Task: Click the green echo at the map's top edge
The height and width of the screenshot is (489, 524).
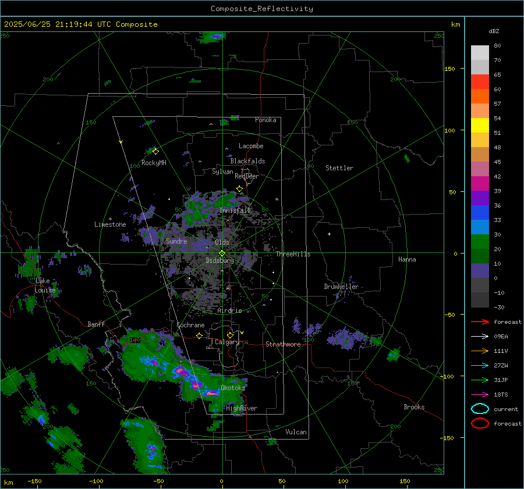Action: click(213, 37)
